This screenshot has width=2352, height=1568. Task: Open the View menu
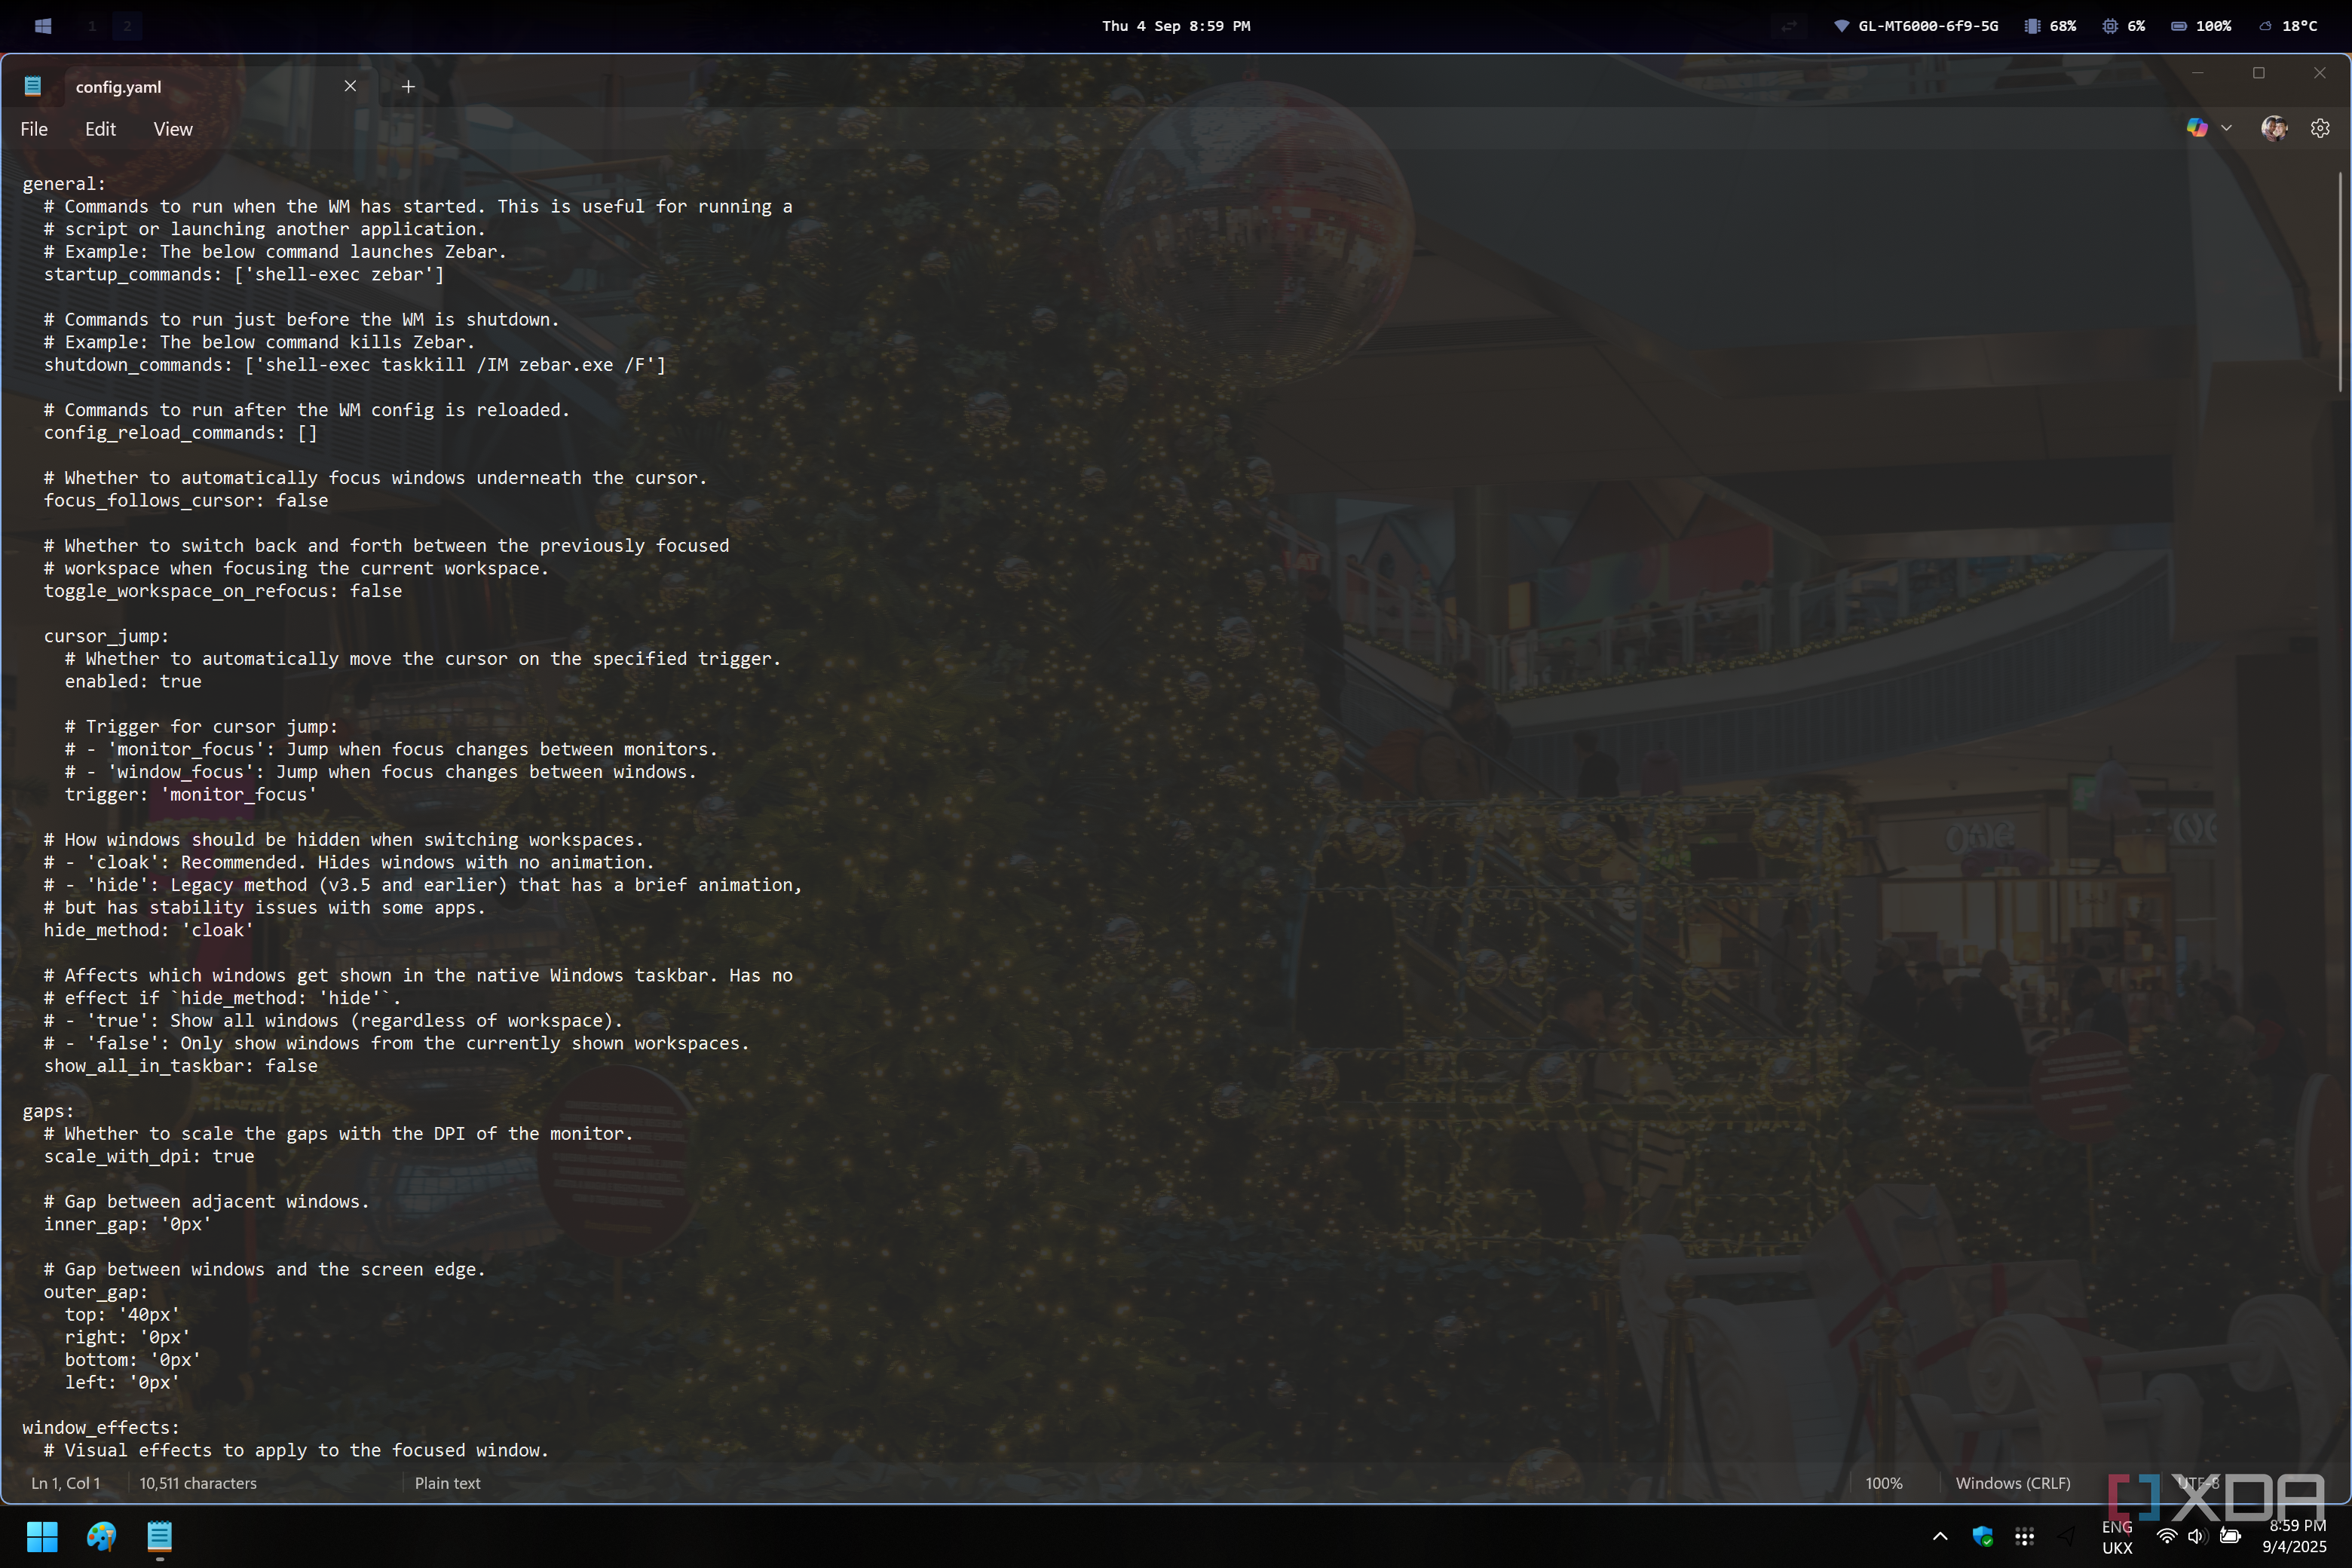coord(173,129)
